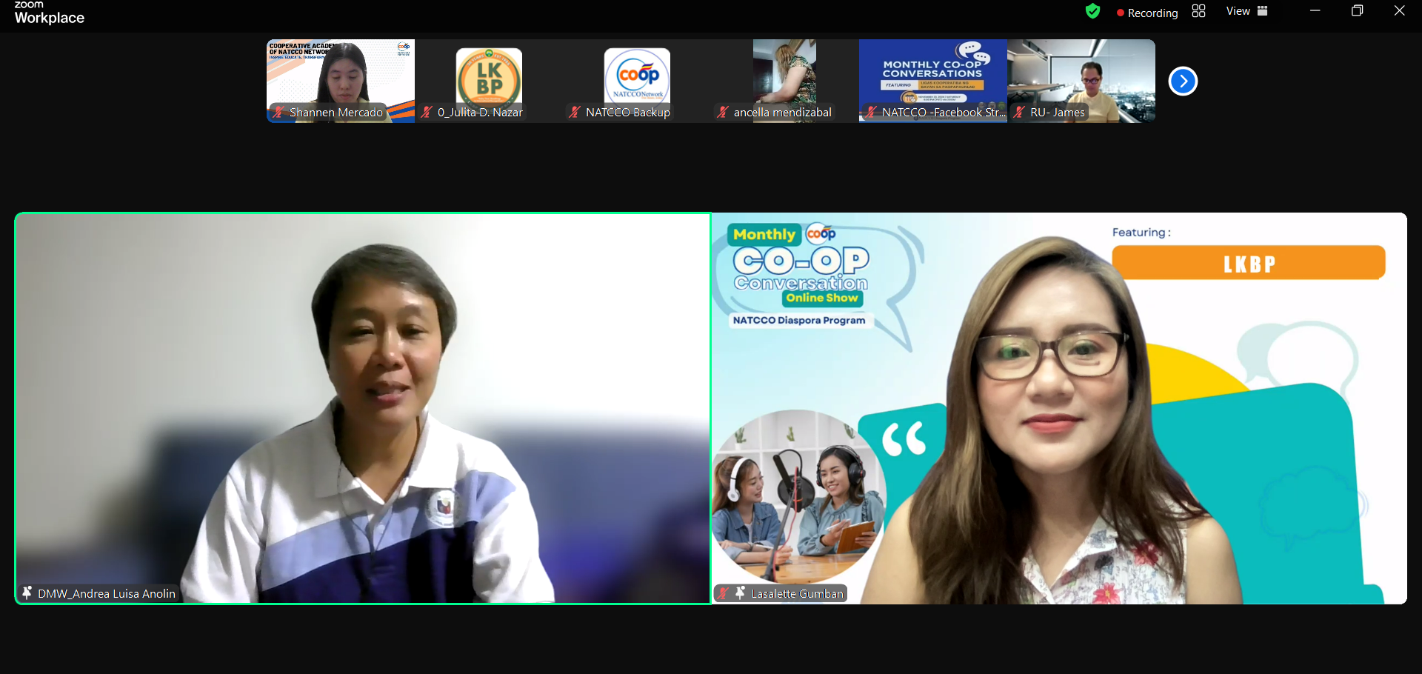Close the Zoom meeting window

point(1400,11)
